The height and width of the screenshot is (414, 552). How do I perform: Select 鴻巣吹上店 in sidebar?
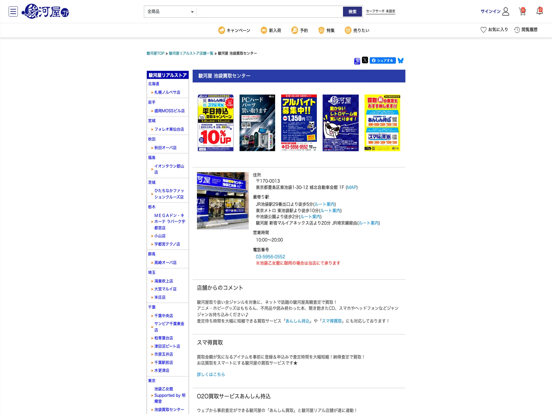pyautogui.click(x=164, y=281)
